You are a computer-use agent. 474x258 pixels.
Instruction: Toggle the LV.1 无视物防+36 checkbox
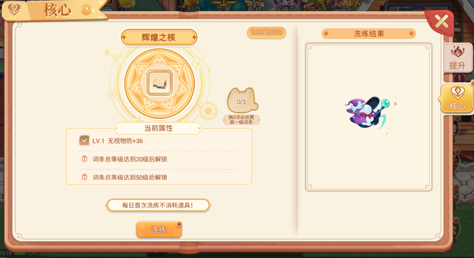point(84,140)
